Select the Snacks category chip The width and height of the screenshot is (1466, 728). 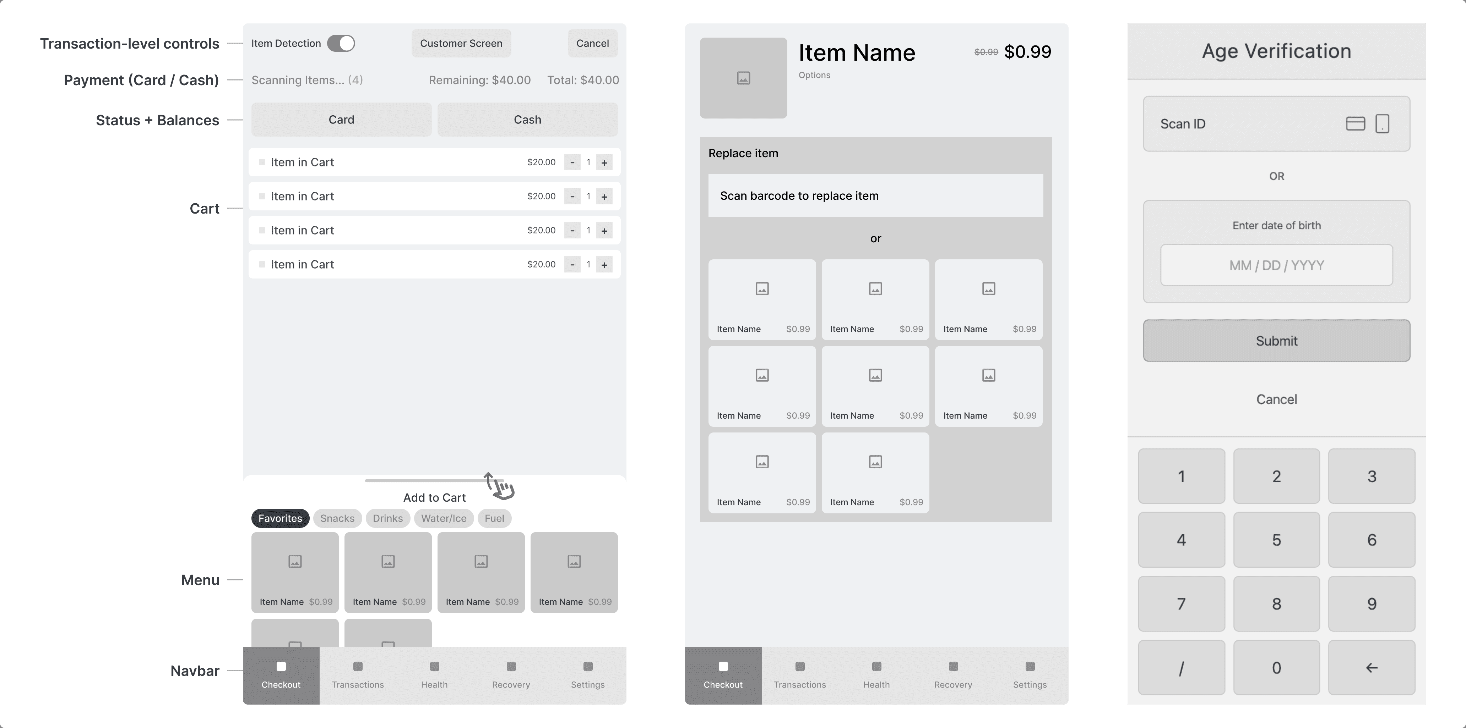coord(337,518)
